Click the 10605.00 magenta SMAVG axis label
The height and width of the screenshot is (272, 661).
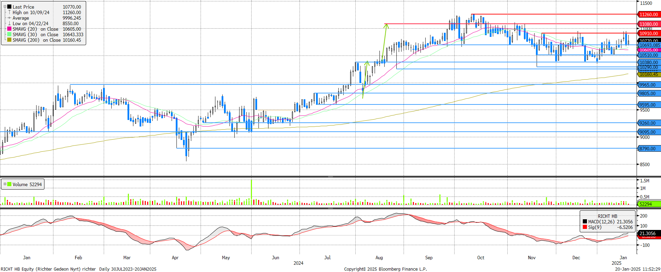(x=649, y=50)
